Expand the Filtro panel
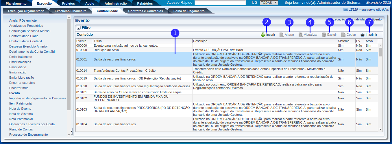The width and height of the screenshot is (392, 144). (79, 28)
